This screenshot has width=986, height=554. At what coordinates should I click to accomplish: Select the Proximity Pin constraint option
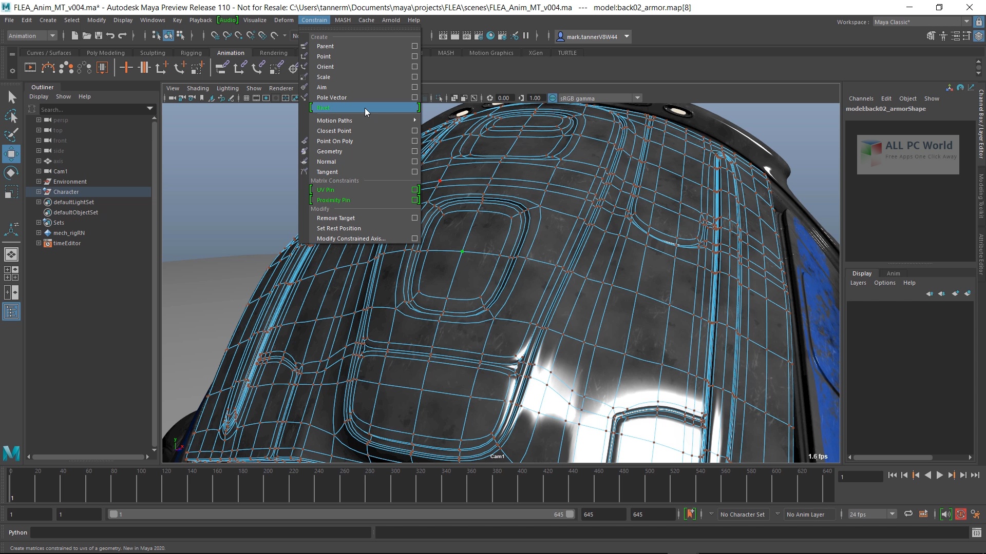333,200
